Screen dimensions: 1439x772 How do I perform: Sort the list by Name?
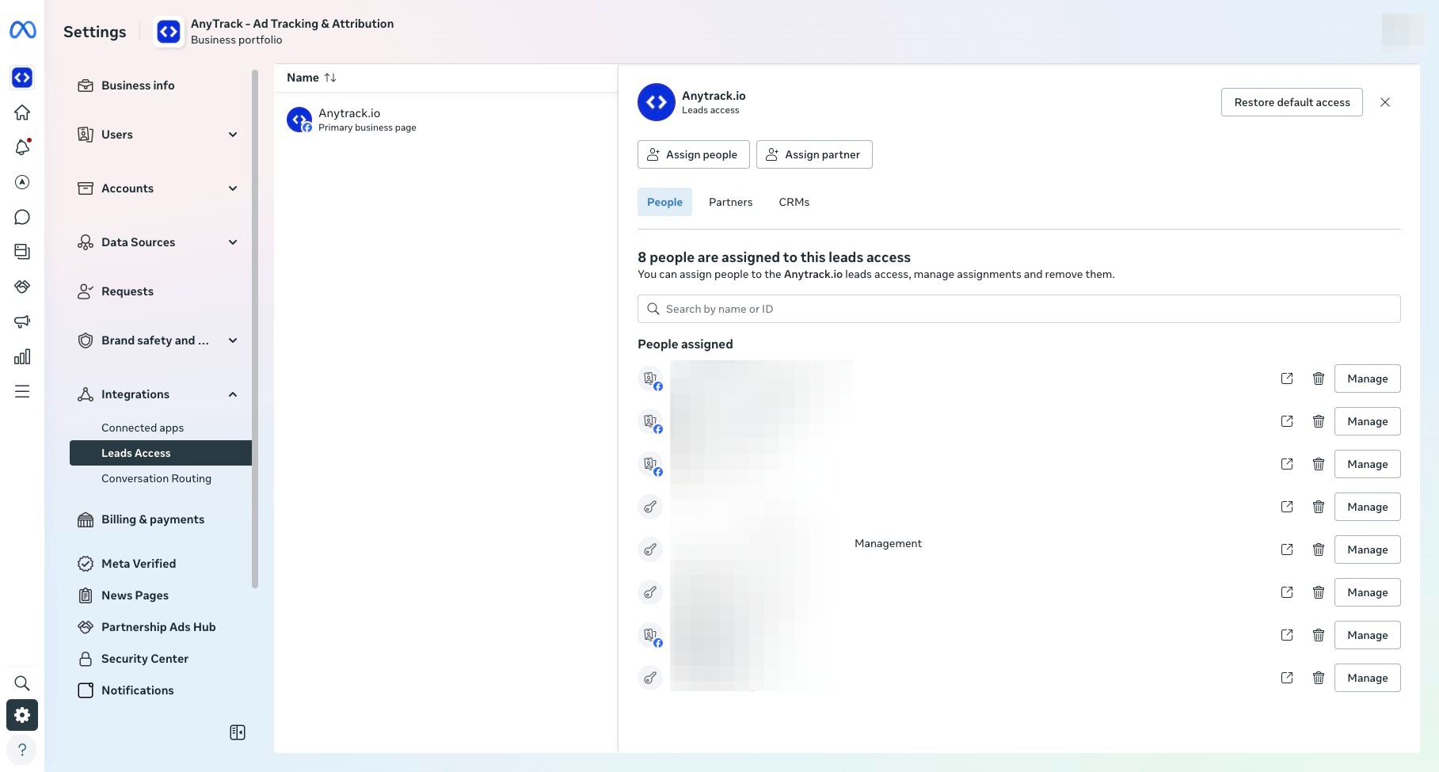click(311, 78)
